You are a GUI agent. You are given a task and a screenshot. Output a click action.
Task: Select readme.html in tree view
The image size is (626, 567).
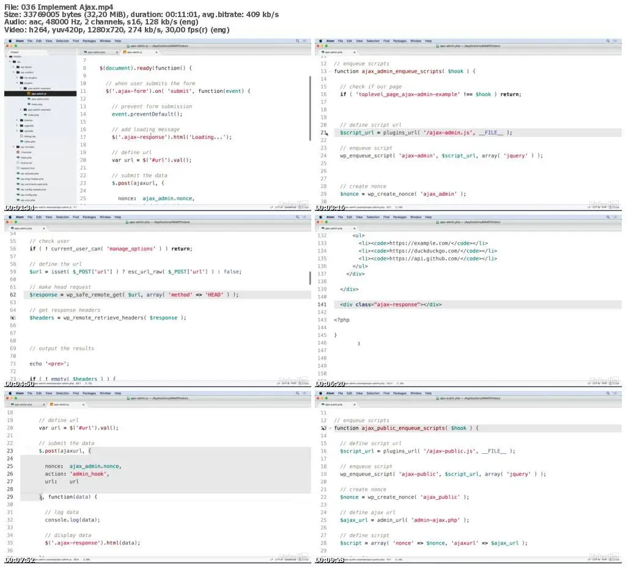click(28, 168)
